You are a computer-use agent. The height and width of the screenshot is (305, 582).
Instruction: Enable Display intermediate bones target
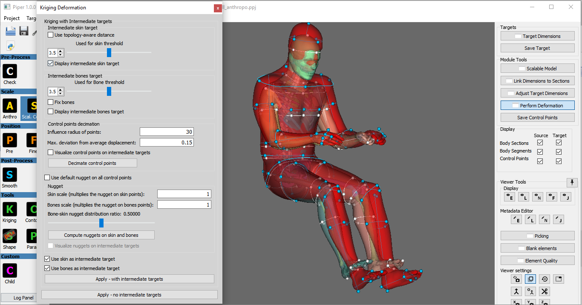point(51,112)
